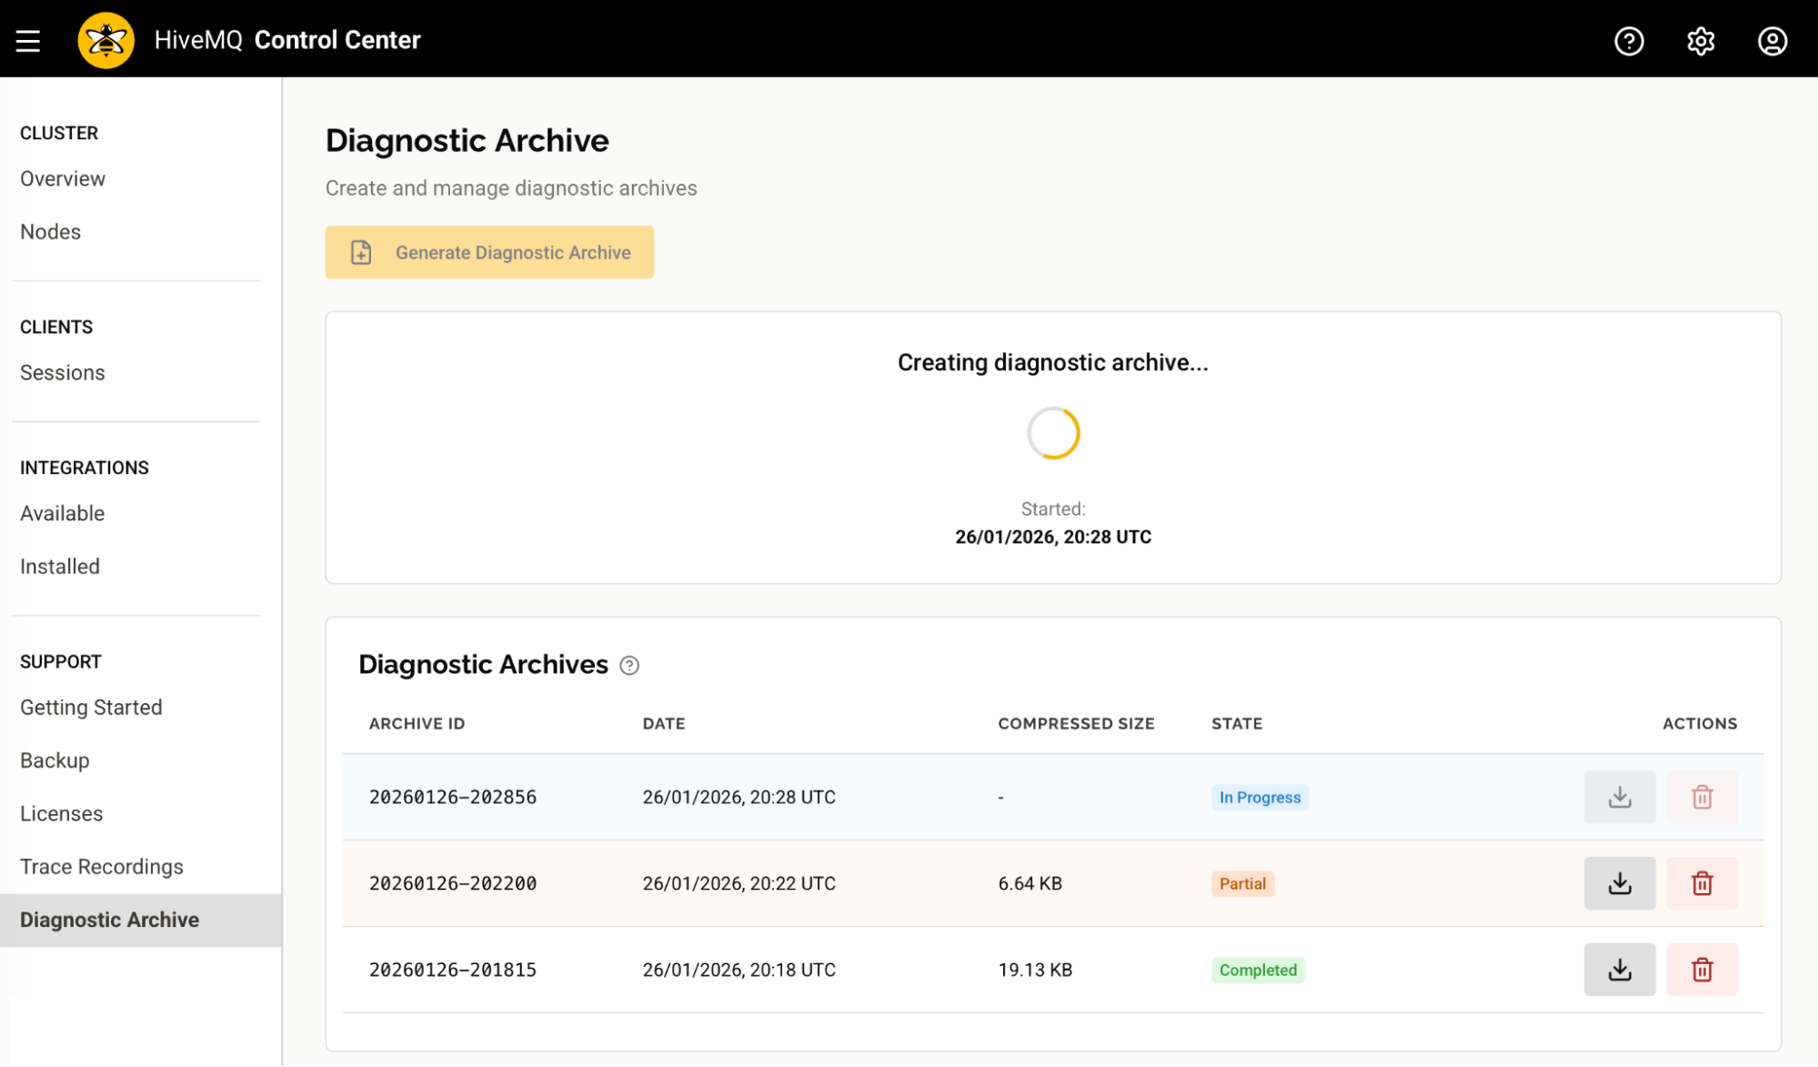Select Installed under Integrations

(x=59, y=566)
